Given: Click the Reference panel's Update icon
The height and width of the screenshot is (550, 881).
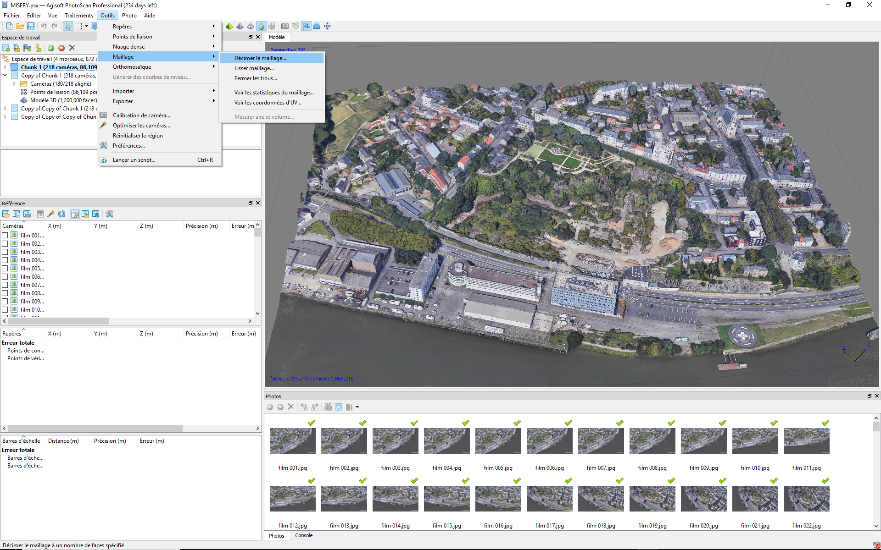Looking at the screenshot, I should 61,214.
